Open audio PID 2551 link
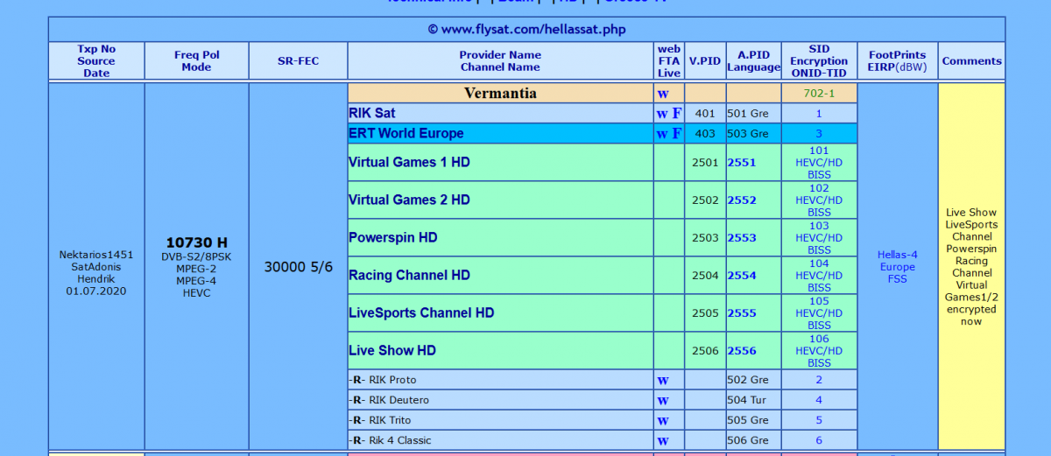The width and height of the screenshot is (1051, 456). [x=741, y=163]
